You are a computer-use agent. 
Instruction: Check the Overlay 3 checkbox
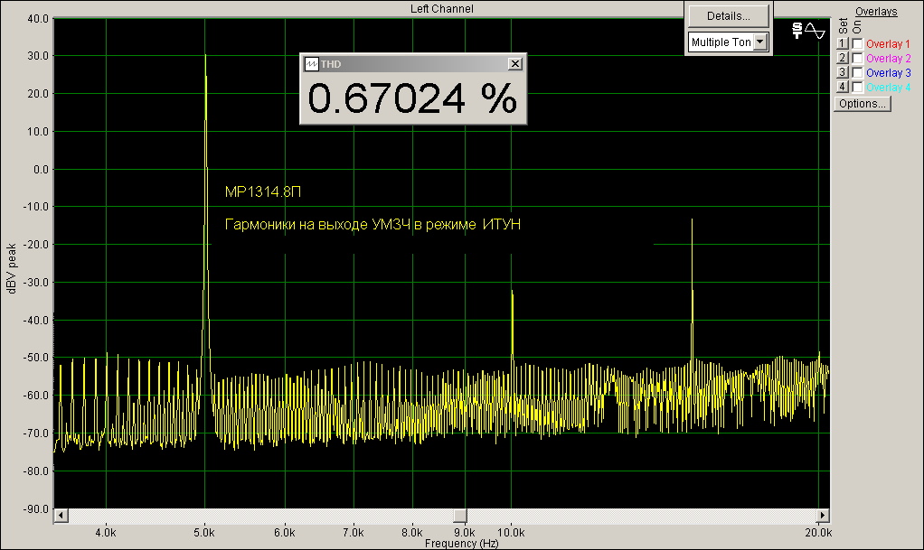pos(857,72)
